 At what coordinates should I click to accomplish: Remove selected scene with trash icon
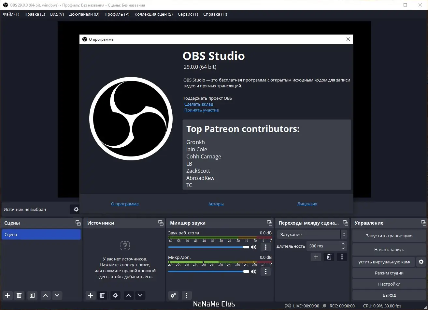pos(19,295)
